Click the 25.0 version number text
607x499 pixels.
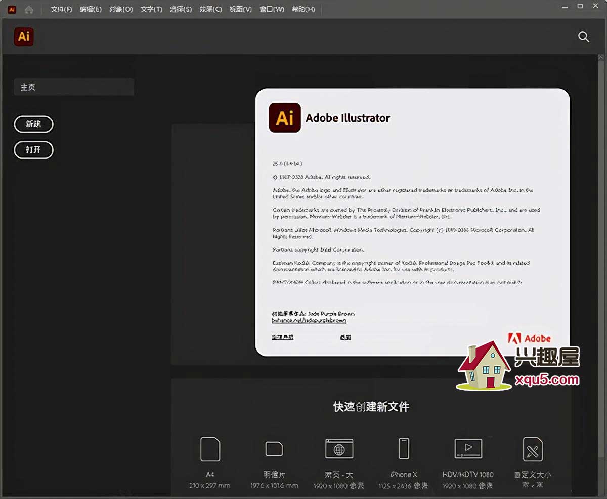coord(287,164)
